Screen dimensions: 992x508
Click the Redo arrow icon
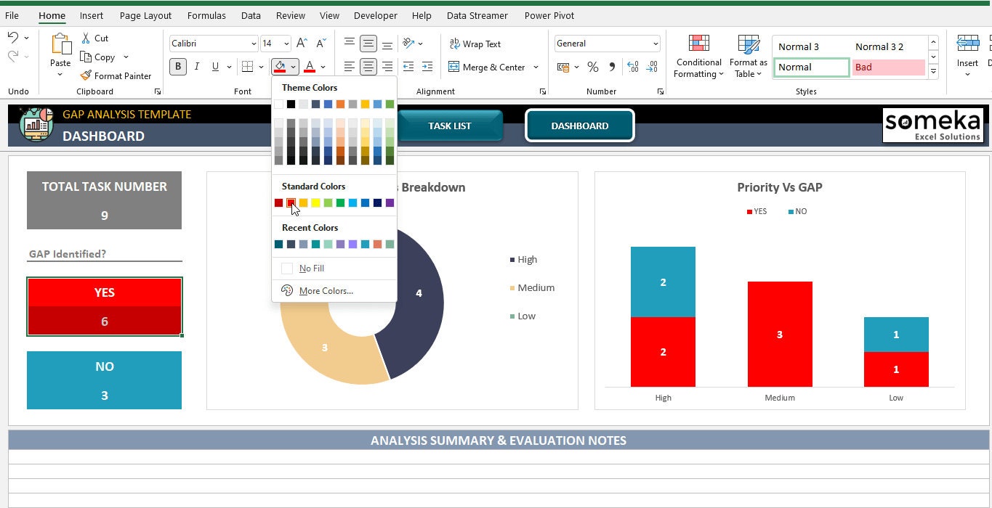pyautogui.click(x=13, y=56)
